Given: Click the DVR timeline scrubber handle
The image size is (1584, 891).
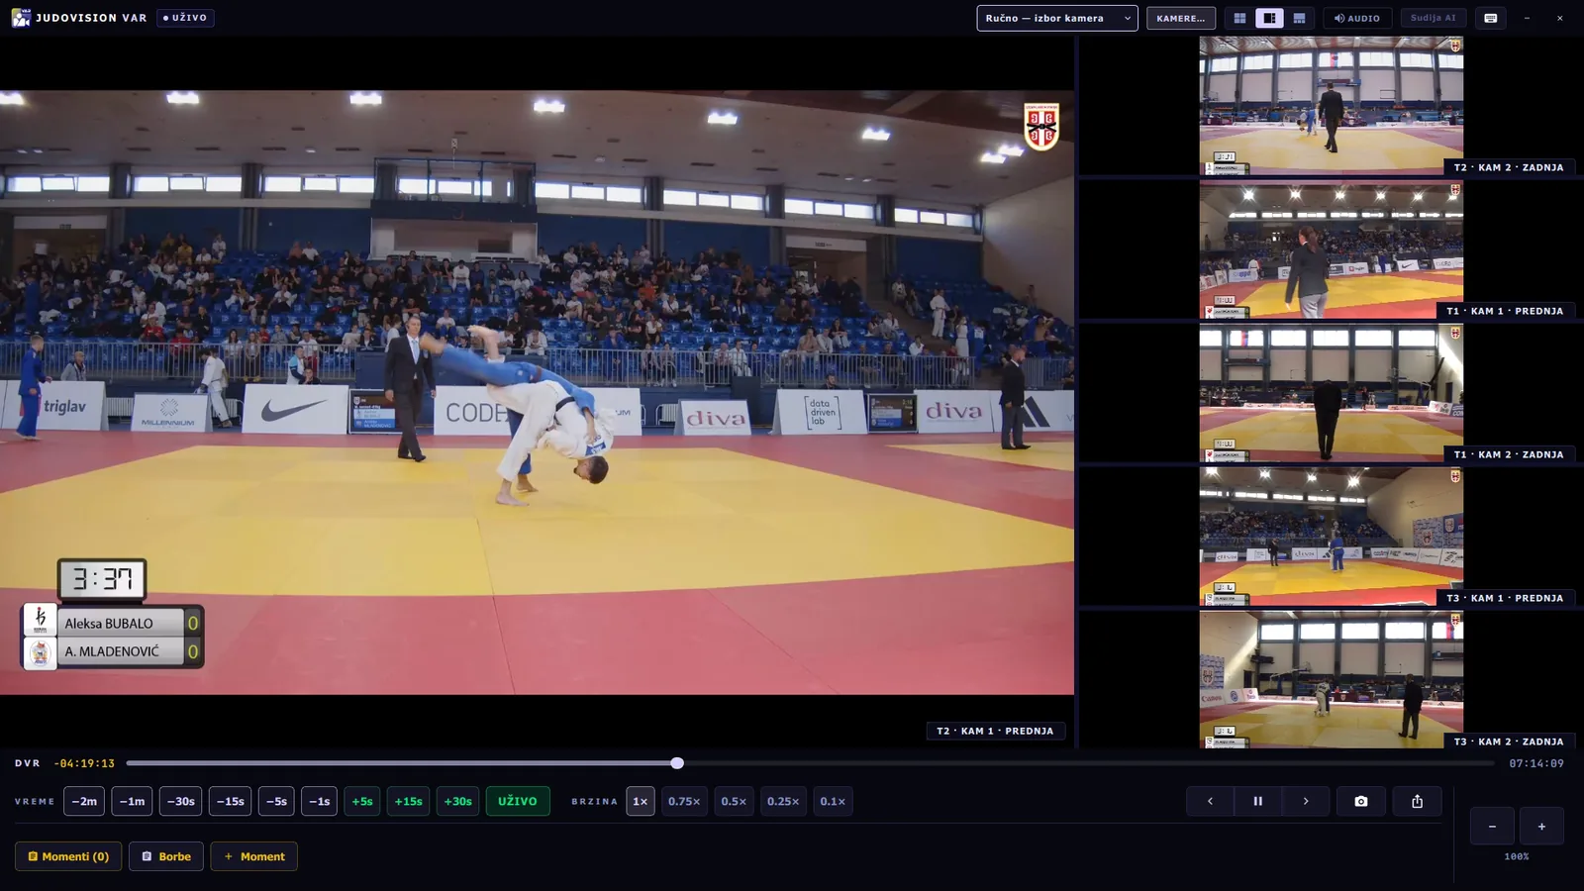Looking at the screenshot, I should [x=677, y=763].
